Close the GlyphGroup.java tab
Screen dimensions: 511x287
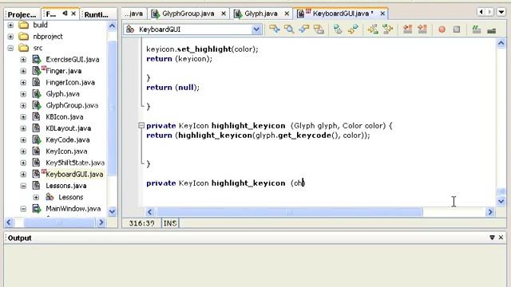pyautogui.click(x=224, y=14)
